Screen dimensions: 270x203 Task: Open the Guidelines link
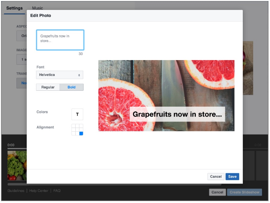pyautogui.click(x=16, y=190)
